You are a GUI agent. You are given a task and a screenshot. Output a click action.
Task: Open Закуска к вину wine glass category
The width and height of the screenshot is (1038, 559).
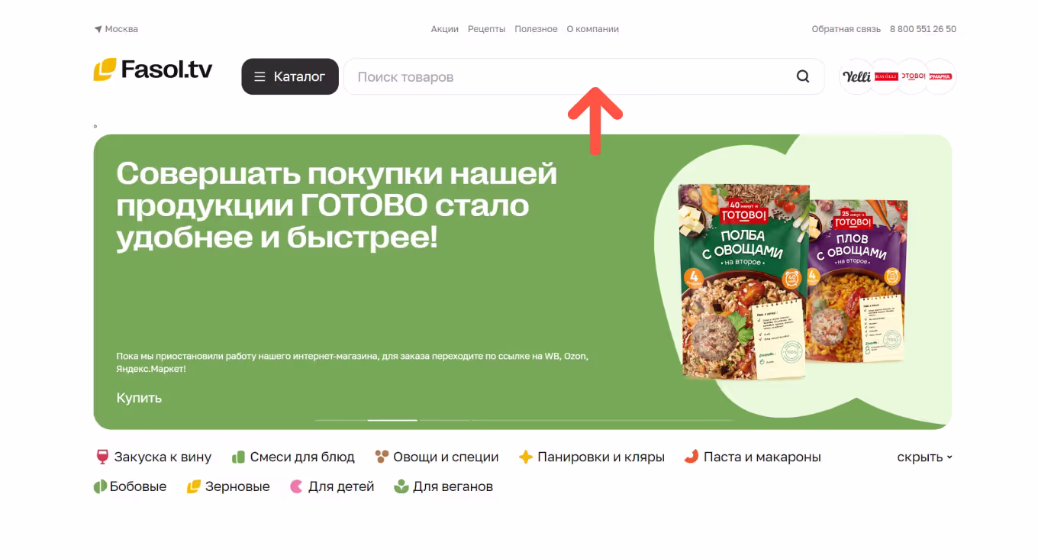[x=153, y=457]
